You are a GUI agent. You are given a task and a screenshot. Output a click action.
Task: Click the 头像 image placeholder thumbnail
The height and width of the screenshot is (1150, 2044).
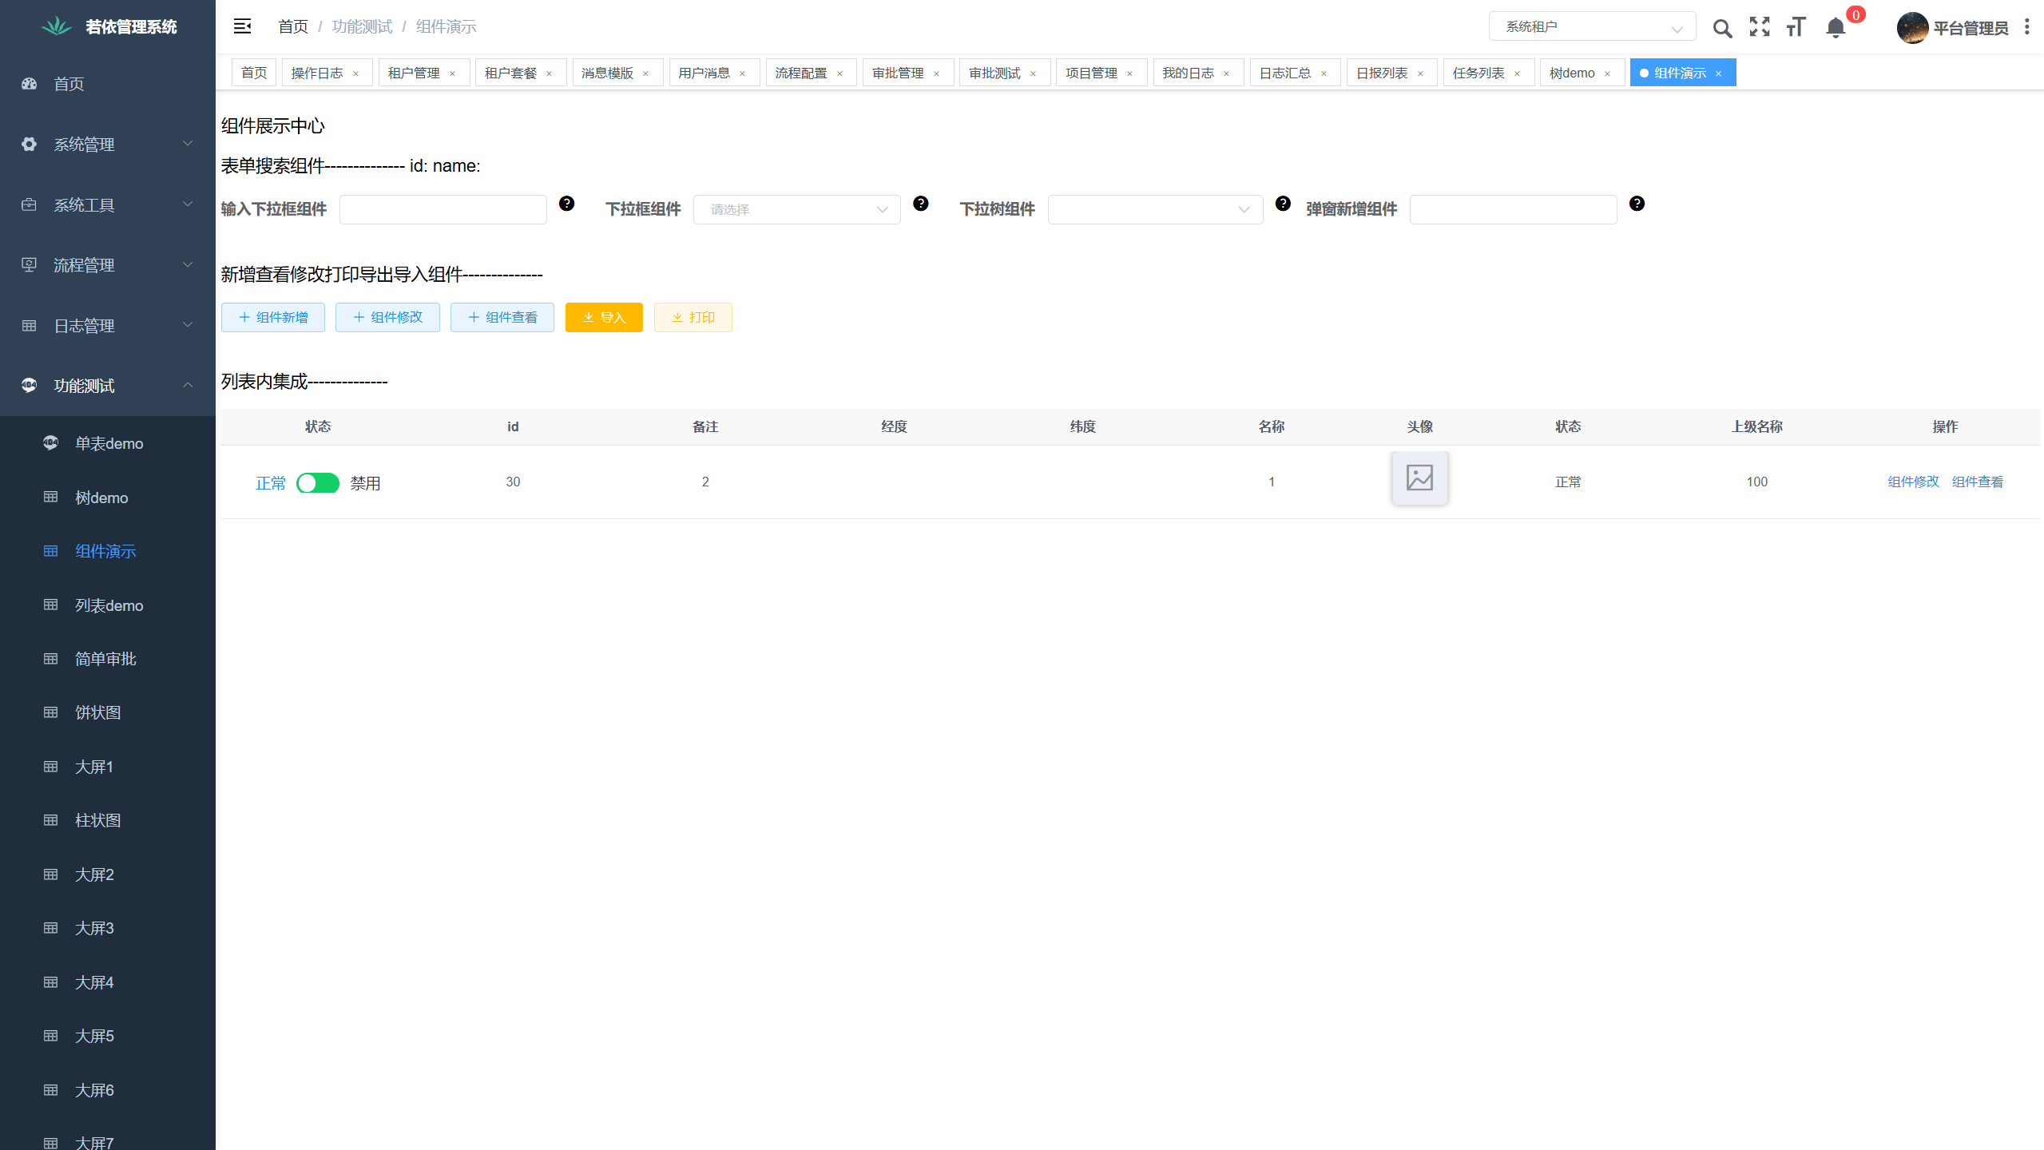[1419, 478]
